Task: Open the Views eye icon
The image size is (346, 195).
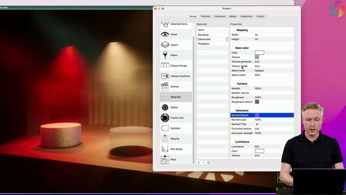Action: coord(165,35)
